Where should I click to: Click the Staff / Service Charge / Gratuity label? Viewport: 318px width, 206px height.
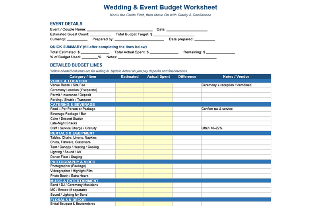[x=74, y=128]
